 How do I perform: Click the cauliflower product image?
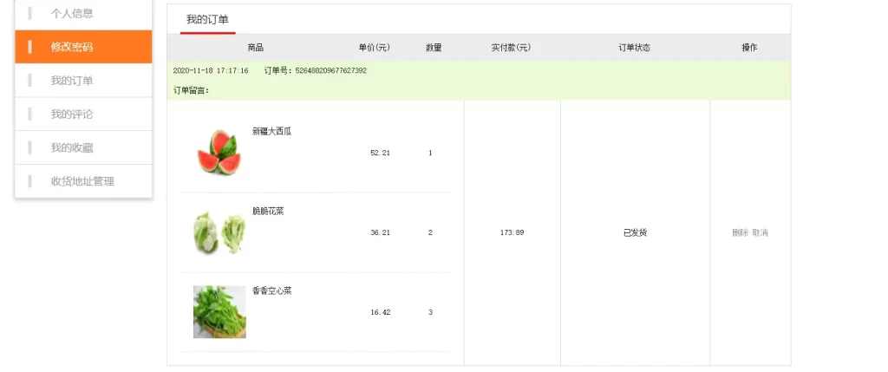click(219, 232)
